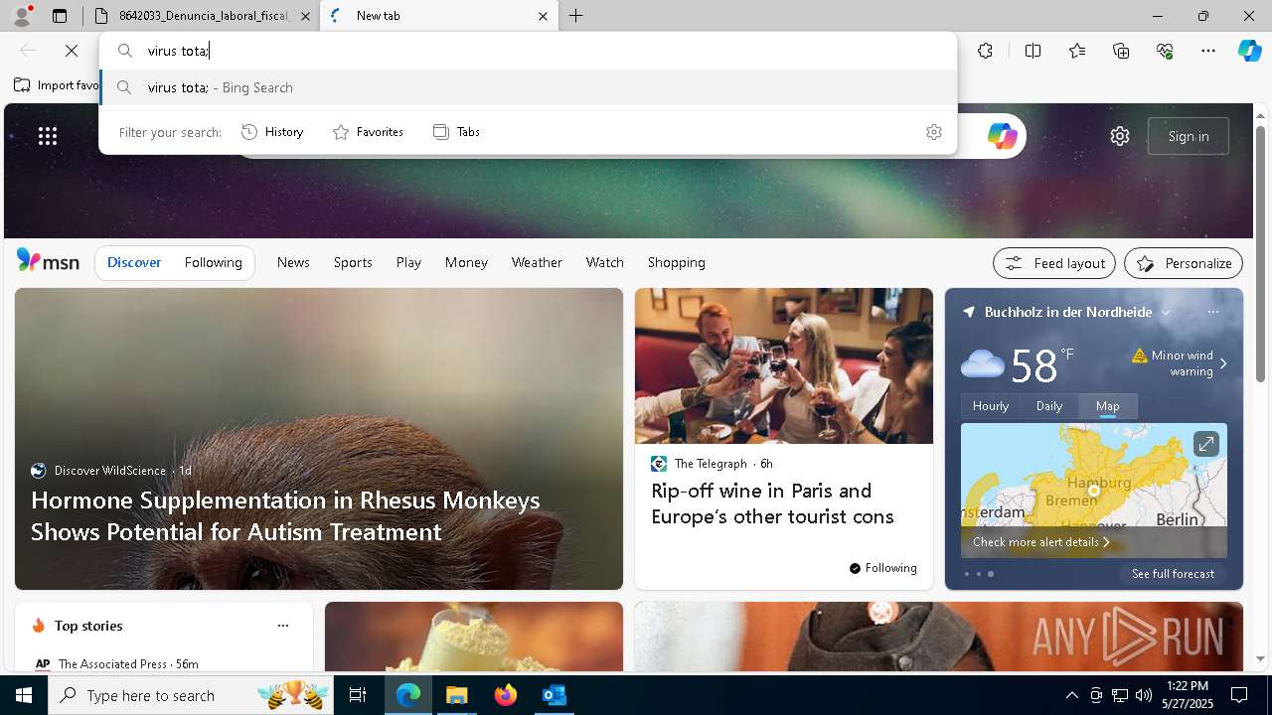The width and height of the screenshot is (1272, 715).
Task: Open the apps grid launcher
Action: [x=48, y=136]
